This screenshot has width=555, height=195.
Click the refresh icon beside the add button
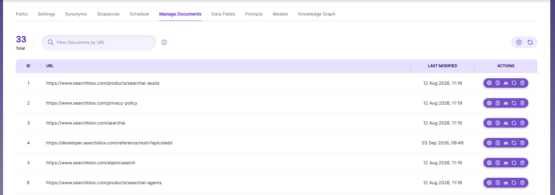point(530,42)
